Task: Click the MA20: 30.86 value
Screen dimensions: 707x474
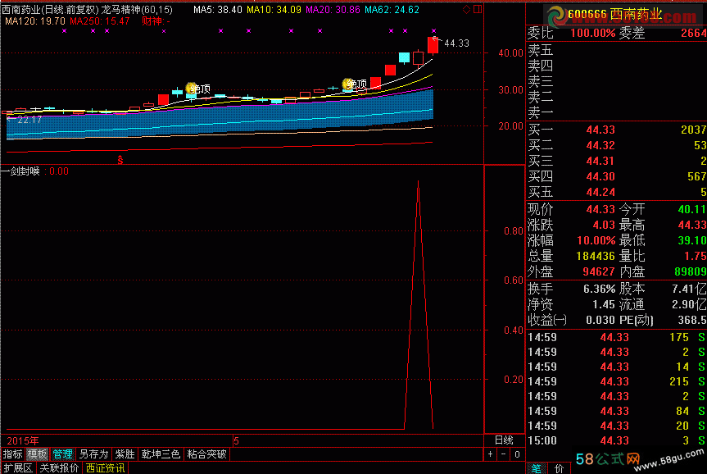Action: [x=333, y=10]
